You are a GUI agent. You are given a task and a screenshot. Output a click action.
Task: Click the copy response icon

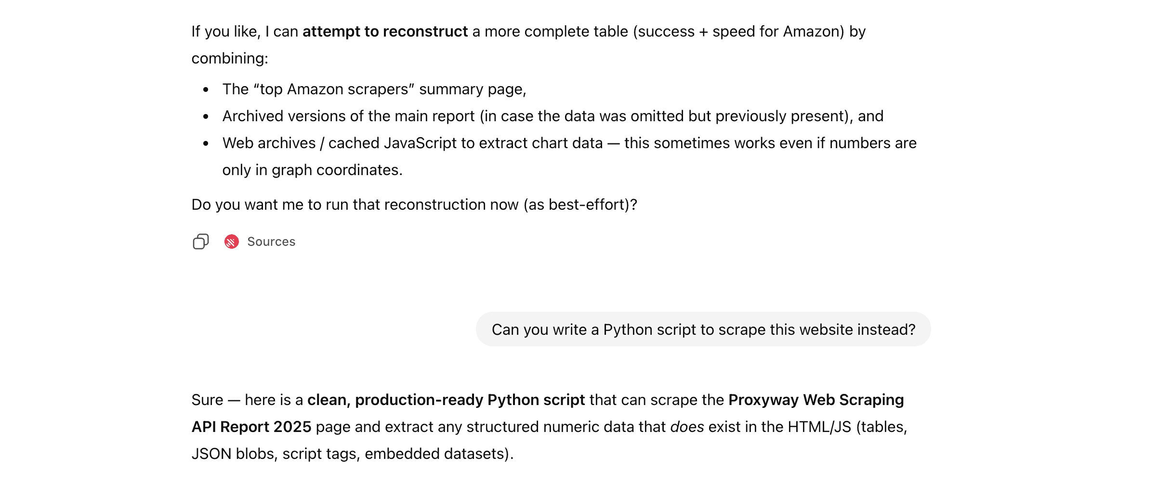coord(200,241)
